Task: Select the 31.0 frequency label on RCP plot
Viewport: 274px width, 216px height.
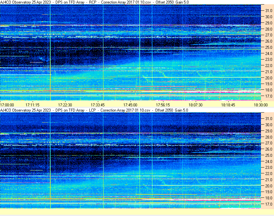Action: [x=269, y=11]
